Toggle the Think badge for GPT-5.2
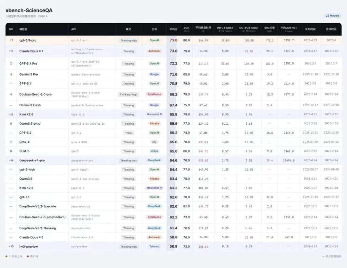 pos(128,133)
